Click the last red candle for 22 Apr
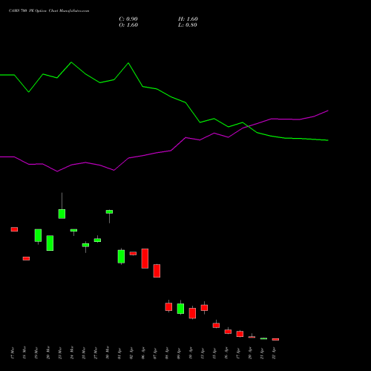371x371 pixels. pyautogui.click(x=275, y=339)
